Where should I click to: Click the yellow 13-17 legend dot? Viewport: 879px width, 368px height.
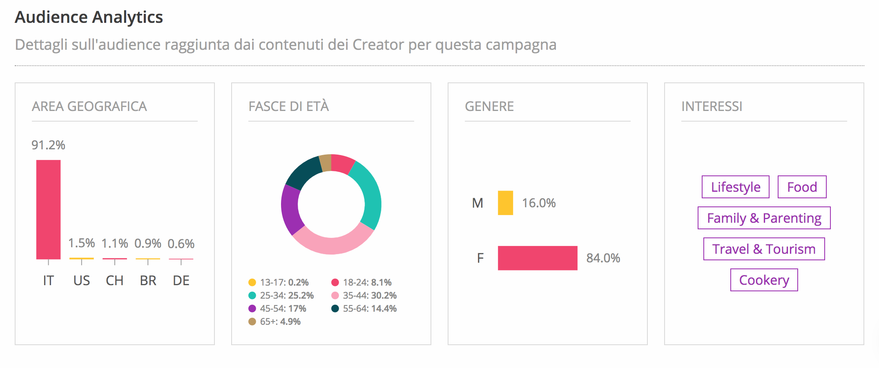252,282
